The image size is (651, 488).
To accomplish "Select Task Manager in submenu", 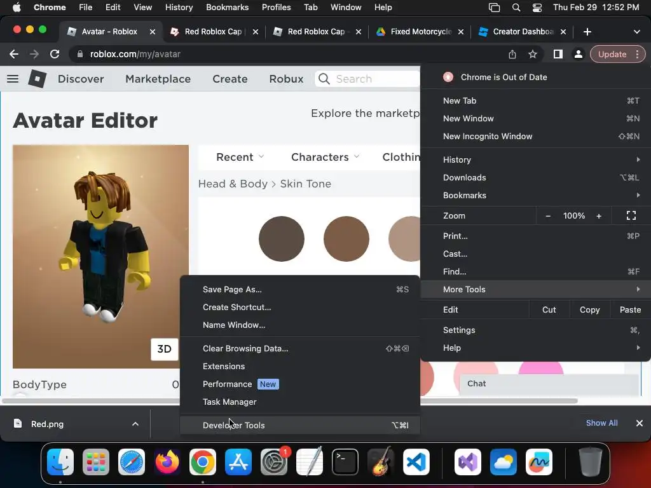I will coord(300,402).
